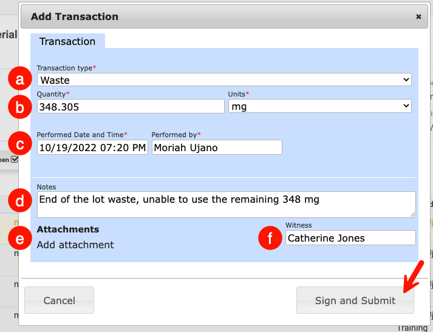Select the Witness input field

point(350,238)
